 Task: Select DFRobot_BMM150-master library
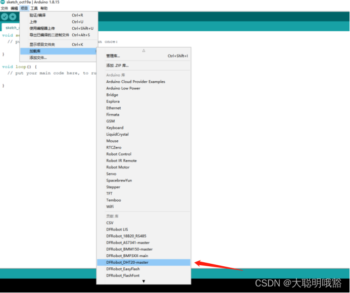click(x=144, y=249)
